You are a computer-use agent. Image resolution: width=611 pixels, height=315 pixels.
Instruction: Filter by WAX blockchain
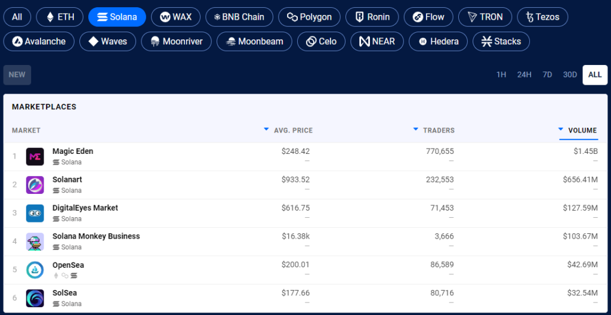coord(176,17)
